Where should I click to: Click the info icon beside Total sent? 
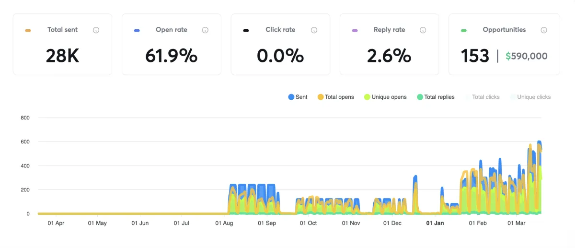point(96,30)
